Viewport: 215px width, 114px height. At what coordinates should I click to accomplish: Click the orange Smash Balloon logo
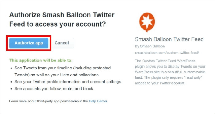[x=147, y=22]
